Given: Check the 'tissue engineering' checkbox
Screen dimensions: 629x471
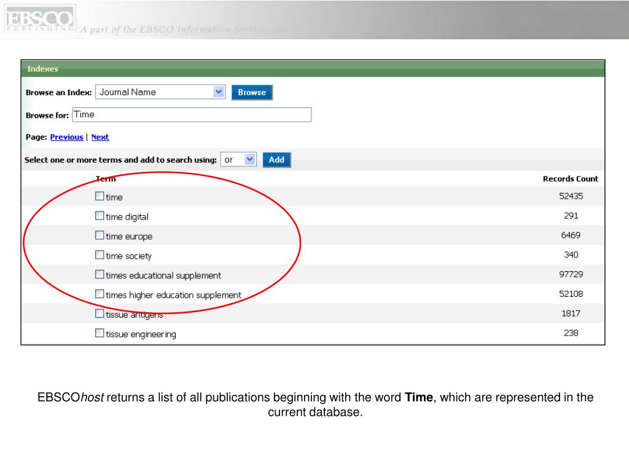Looking at the screenshot, I should pos(100,333).
